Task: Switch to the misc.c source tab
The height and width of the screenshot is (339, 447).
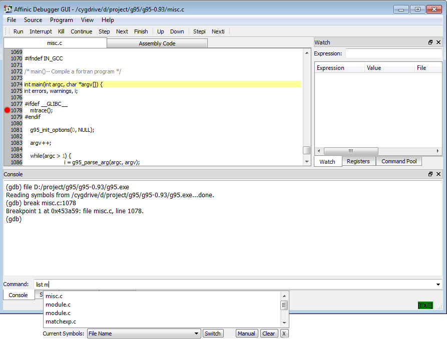Action: pyautogui.click(x=55, y=43)
